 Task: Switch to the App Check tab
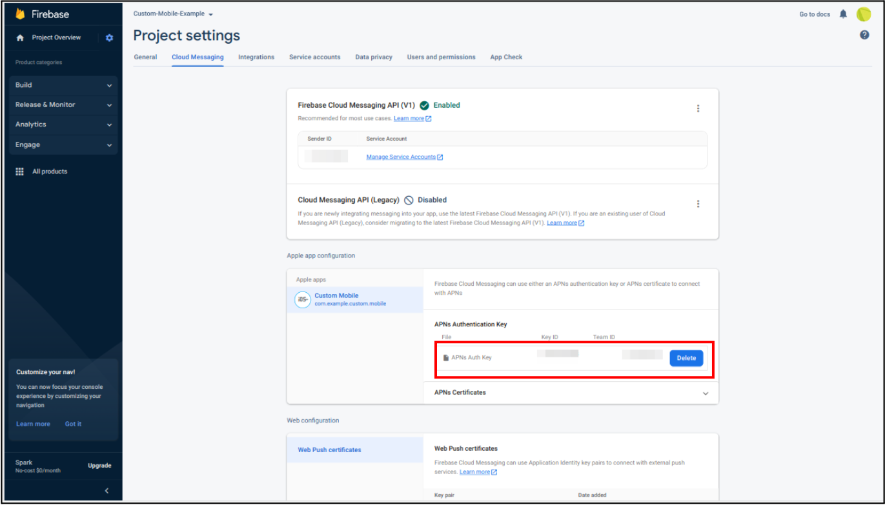506,57
